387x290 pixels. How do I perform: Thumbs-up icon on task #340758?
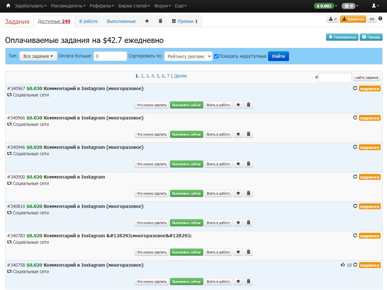point(343,265)
